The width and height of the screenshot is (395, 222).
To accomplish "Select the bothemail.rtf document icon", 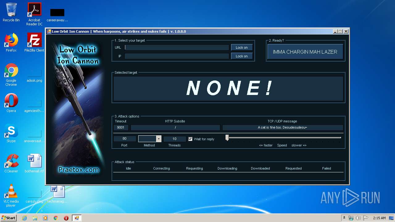I will (34, 163).
